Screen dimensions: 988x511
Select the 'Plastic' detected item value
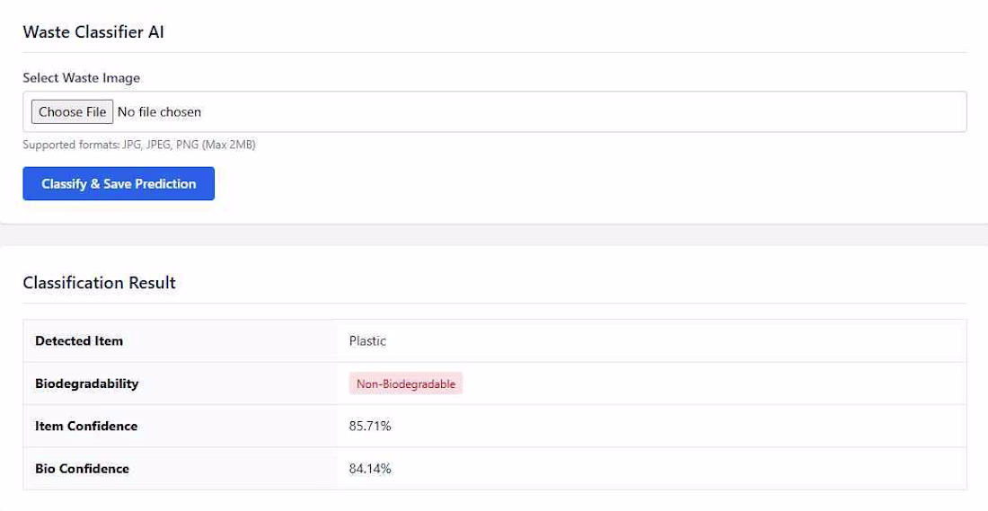point(367,341)
